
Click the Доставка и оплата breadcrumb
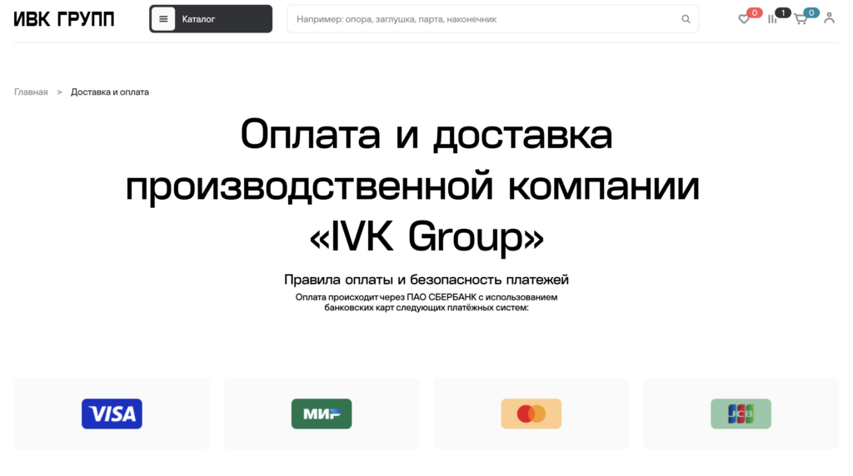click(x=110, y=92)
